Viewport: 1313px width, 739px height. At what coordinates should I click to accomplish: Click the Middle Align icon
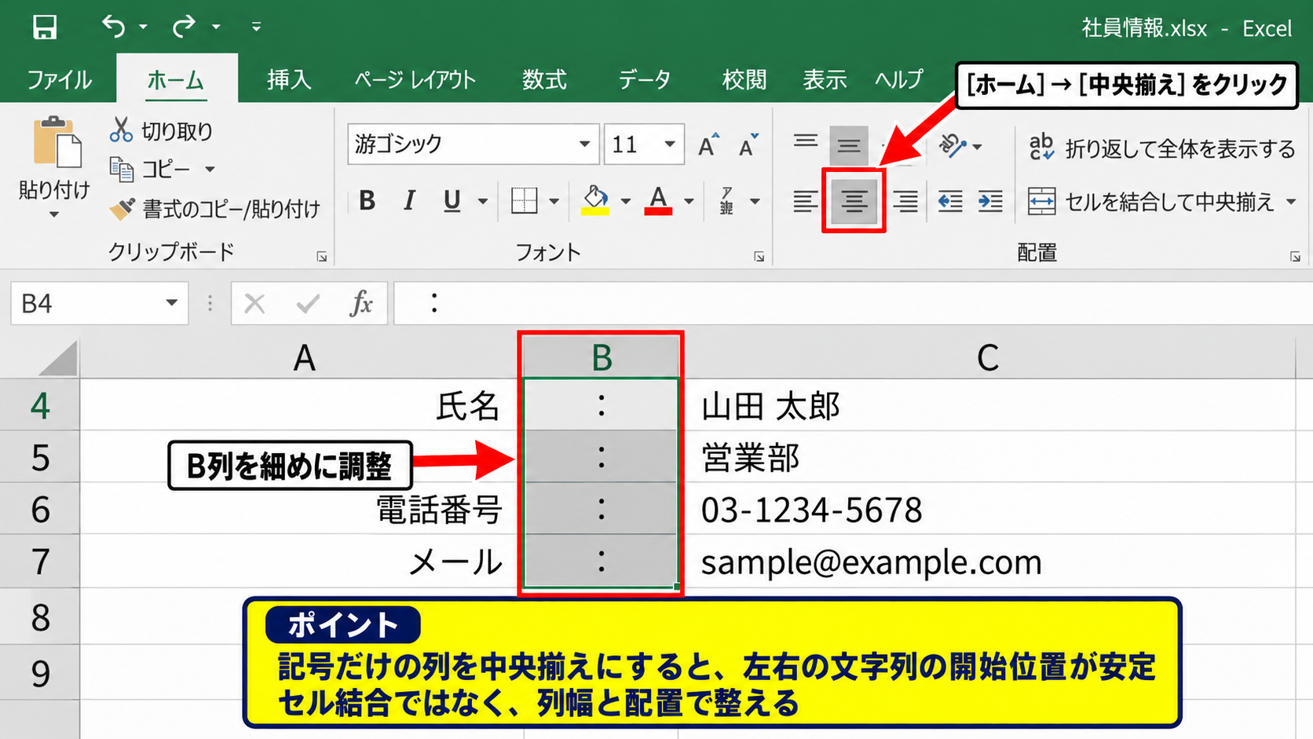[849, 145]
